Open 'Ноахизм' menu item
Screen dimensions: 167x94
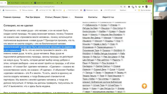click(79, 17)
